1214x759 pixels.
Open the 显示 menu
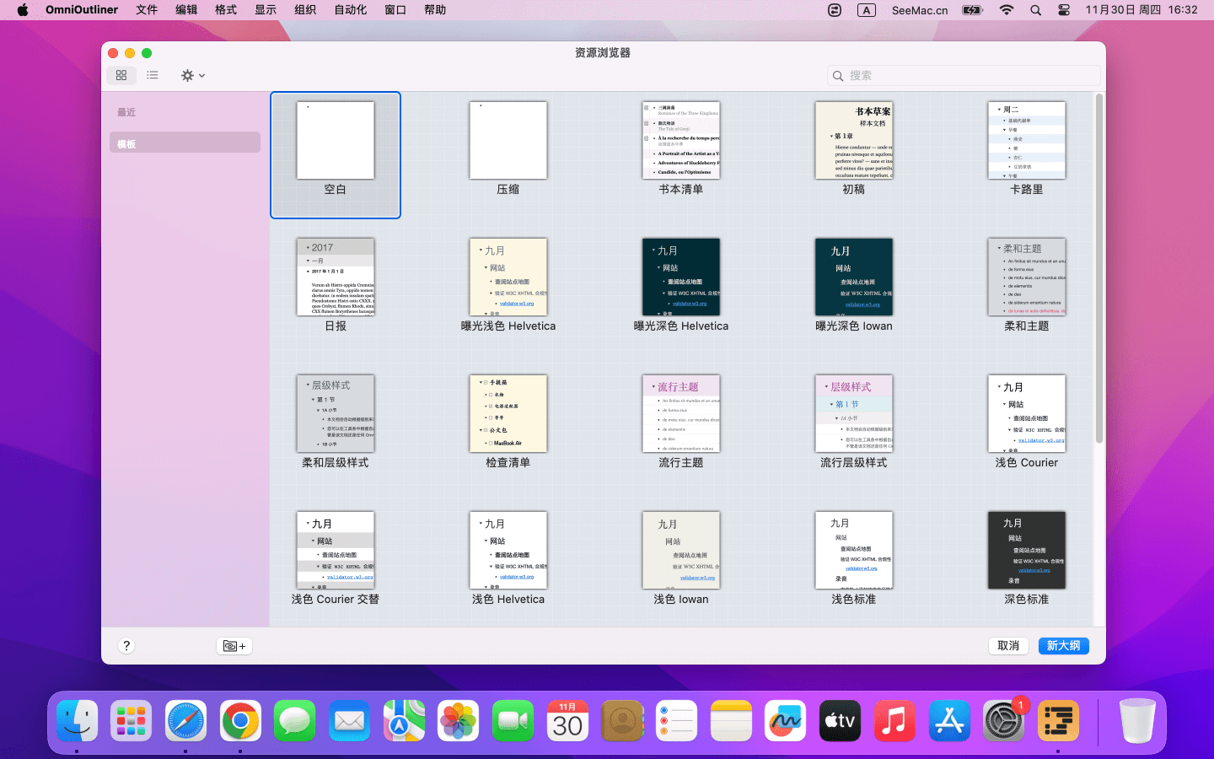click(x=266, y=10)
